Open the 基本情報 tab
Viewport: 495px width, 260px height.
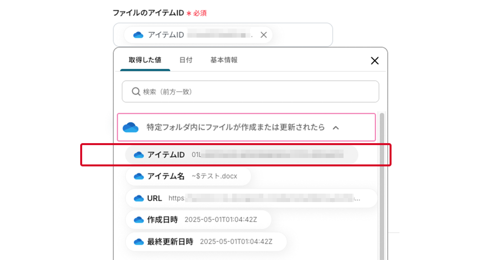[224, 60]
